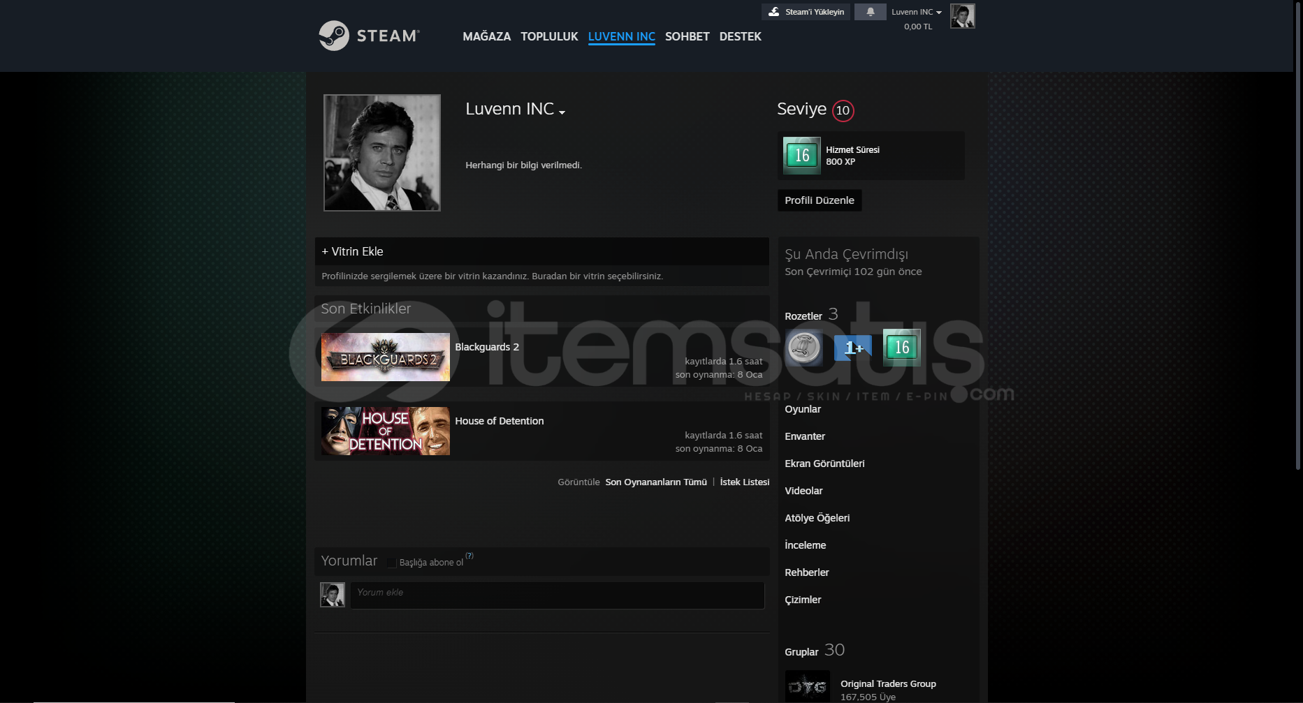Image resolution: width=1303 pixels, height=703 pixels.
Task: Open the DESTEK menu
Action: (741, 36)
